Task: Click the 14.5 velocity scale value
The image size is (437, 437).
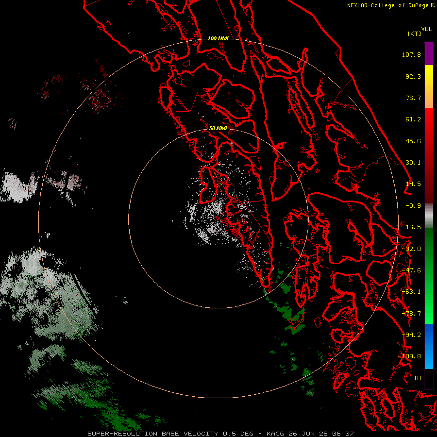Action: [x=413, y=184]
